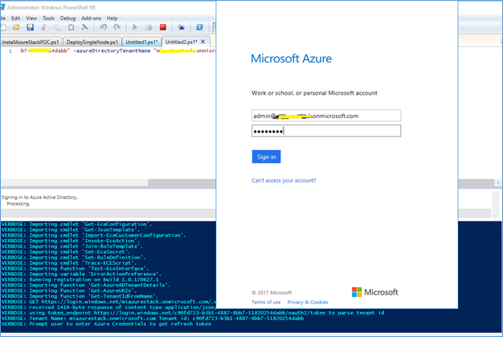This screenshot has width=503, height=337.
Task: Click the 'using token_endpoint' console line
Action: click(x=193, y=313)
